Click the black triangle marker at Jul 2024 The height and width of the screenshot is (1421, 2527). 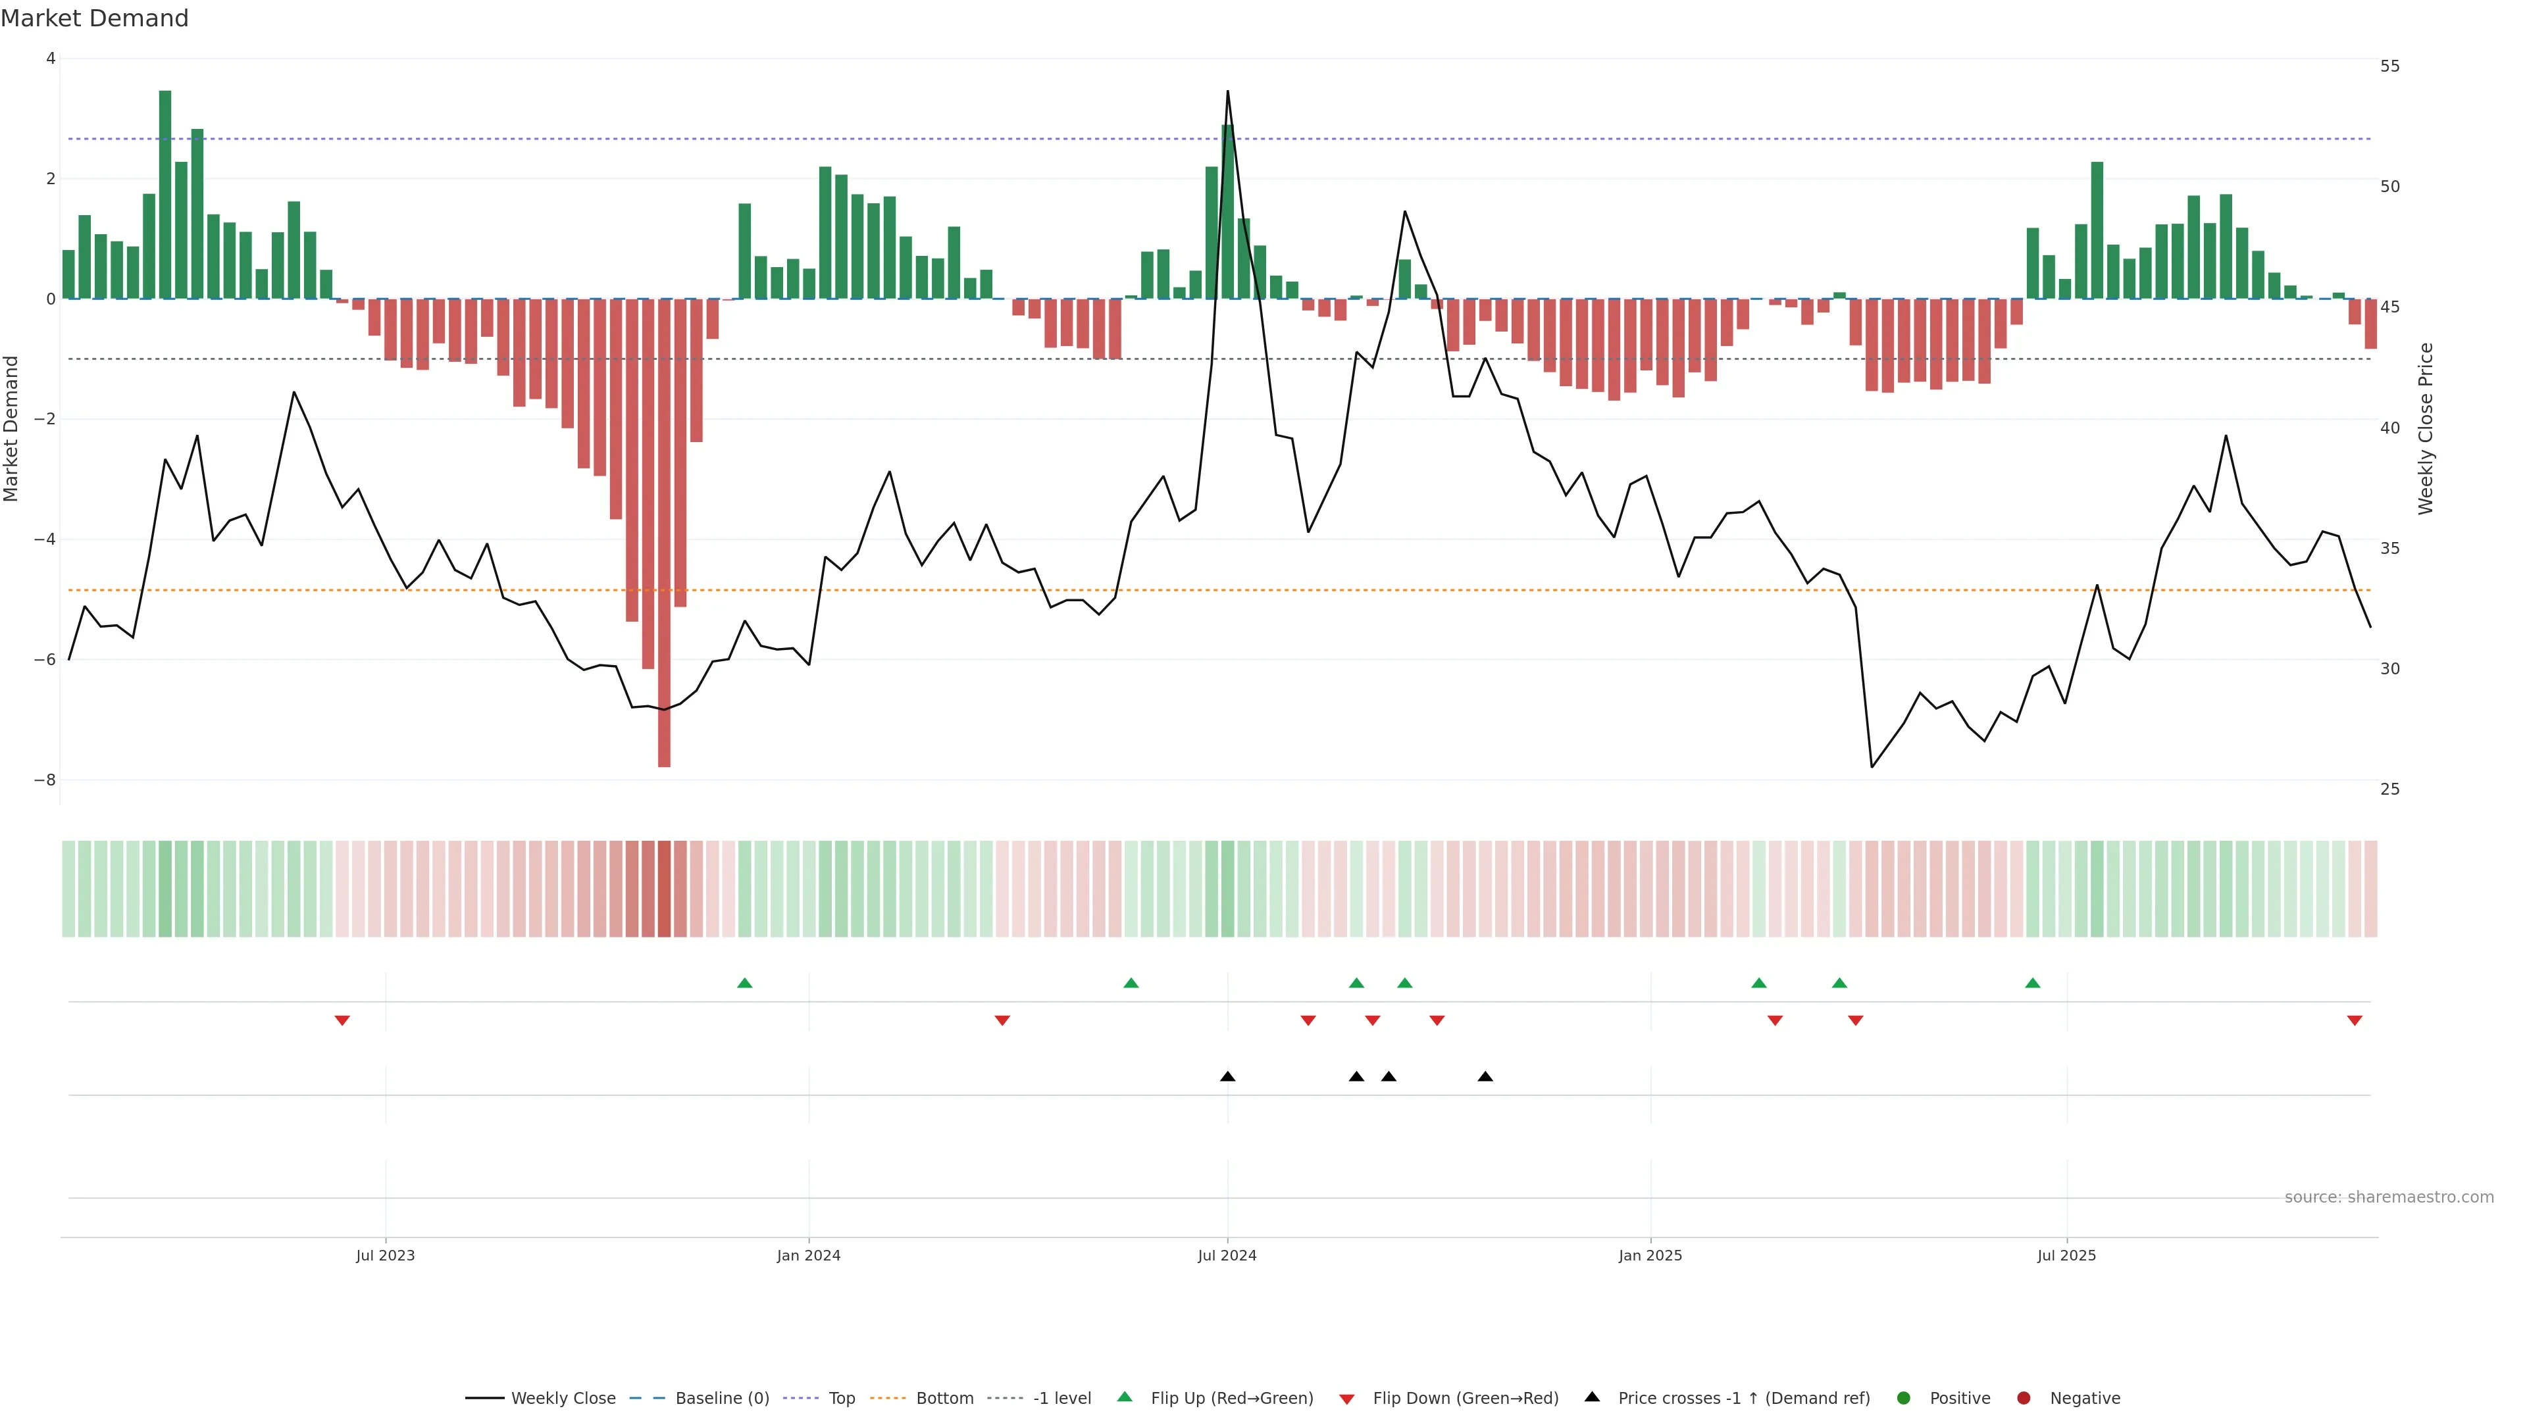pos(1227,1077)
